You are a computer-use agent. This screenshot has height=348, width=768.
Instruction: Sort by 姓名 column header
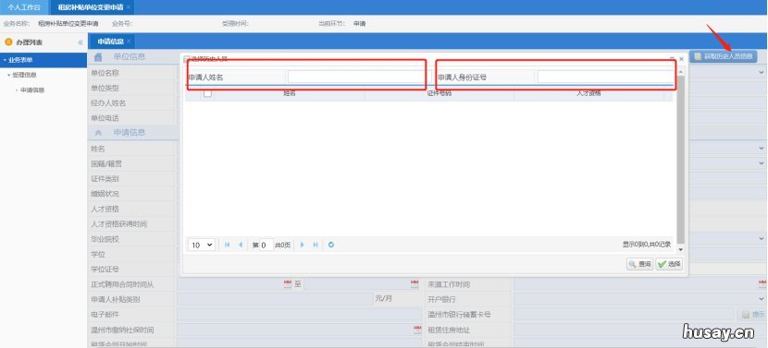(289, 93)
